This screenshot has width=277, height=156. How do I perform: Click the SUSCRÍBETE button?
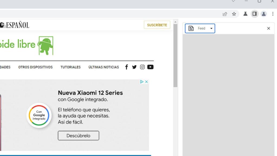pyautogui.click(x=157, y=25)
